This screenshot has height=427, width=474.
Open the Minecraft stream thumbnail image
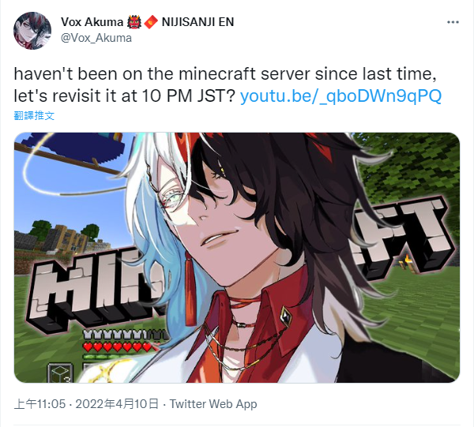237,257
